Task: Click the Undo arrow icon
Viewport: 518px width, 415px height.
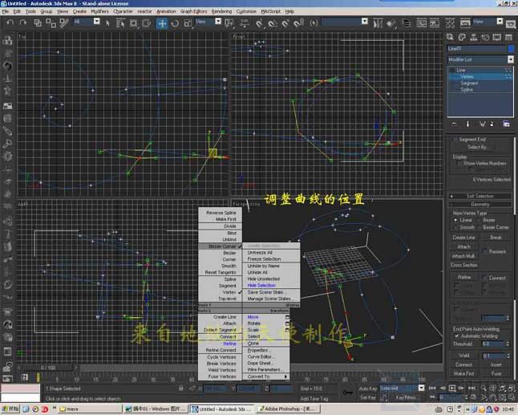Action: (x=10, y=22)
